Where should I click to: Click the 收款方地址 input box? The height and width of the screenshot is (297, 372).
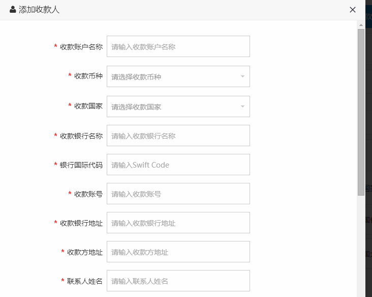pyautogui.click(x=178, y=252)
